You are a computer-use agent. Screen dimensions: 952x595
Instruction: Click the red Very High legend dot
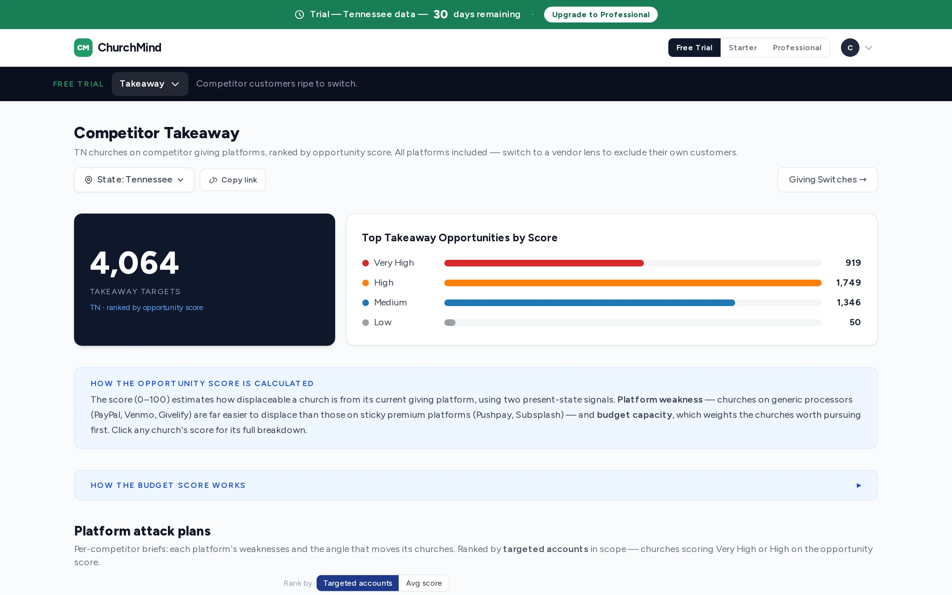click(366, 263)
